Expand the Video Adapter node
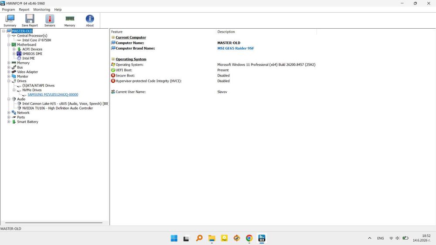The width and height of the screenshot is (436, 245). point(9,72)
